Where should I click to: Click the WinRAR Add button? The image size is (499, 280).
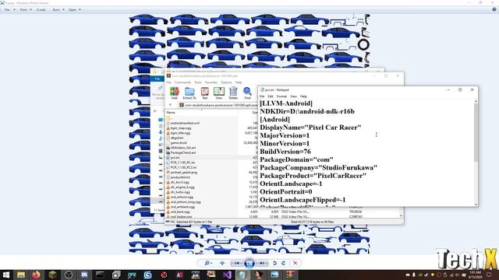point(174,93)
